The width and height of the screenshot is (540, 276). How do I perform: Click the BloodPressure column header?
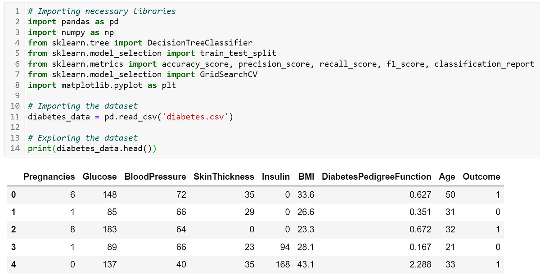tap(155, 176)
